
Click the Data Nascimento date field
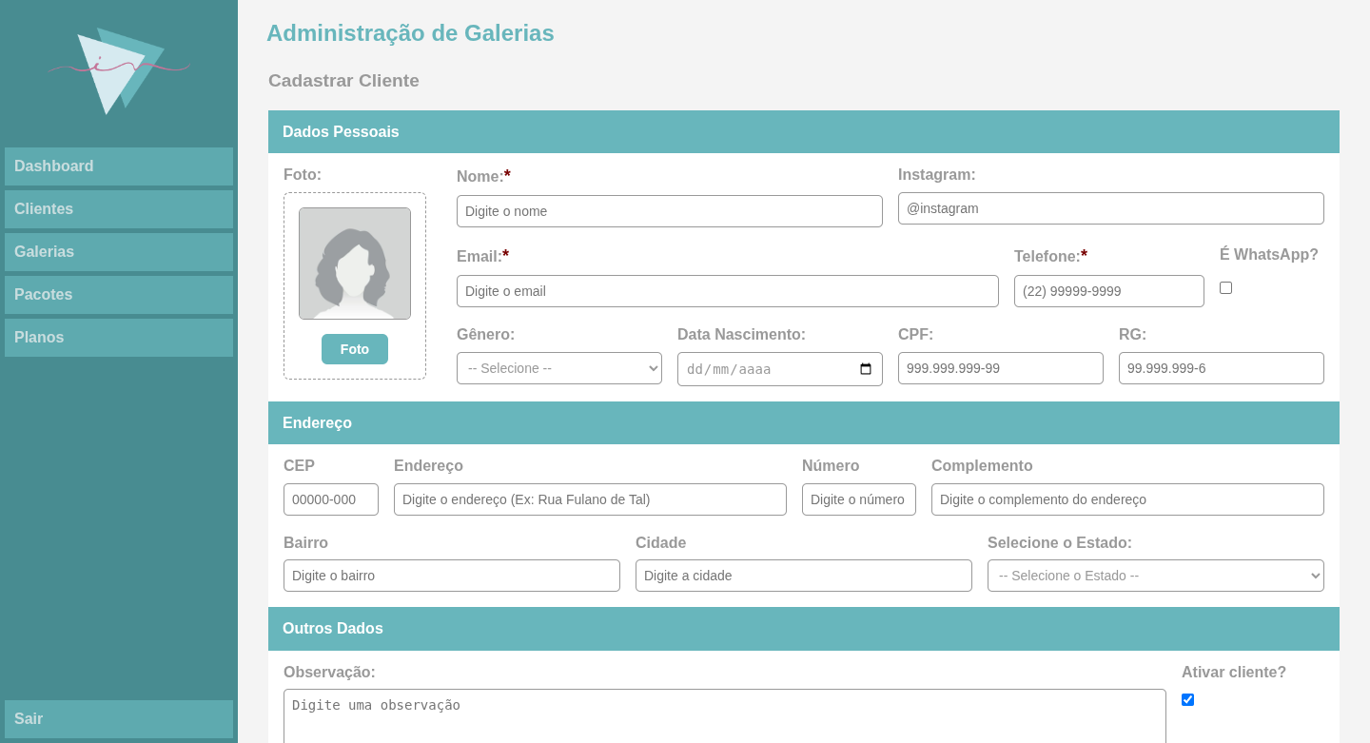[x=780, y=369]
